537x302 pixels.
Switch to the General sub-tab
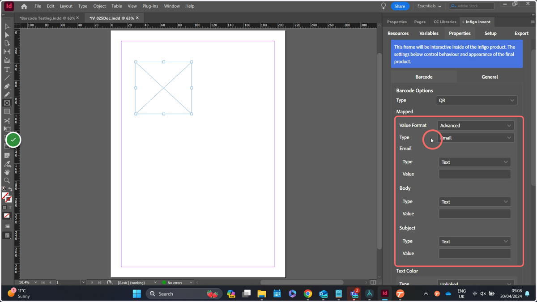[x=490, y=77]
